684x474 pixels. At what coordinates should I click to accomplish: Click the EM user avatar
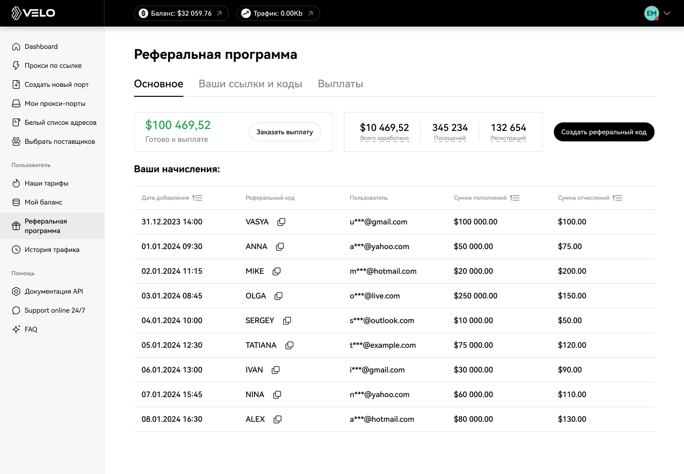coord(652,13)
